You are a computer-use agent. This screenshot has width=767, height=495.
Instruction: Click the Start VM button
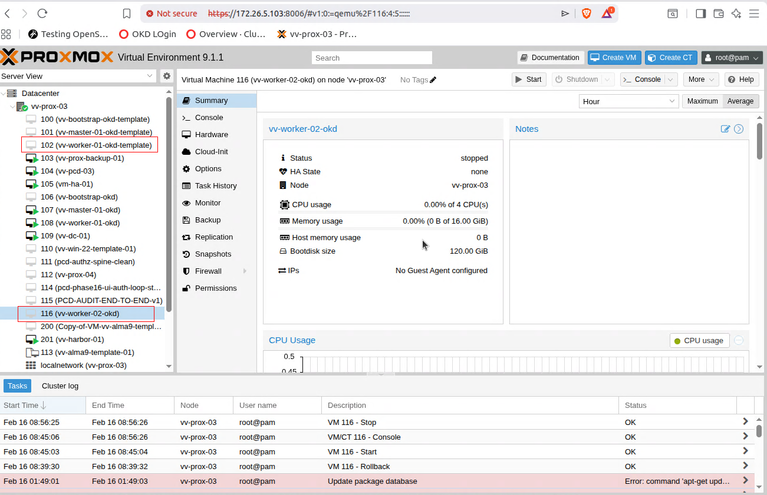click(x=528, y=79)
